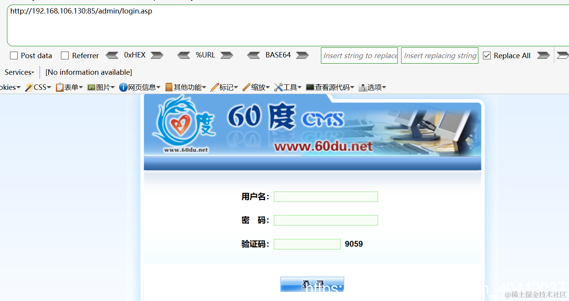Open the 查看源代码 (View source) menu
The height and width of the screenshot is (301, 569).
(330, 87)
